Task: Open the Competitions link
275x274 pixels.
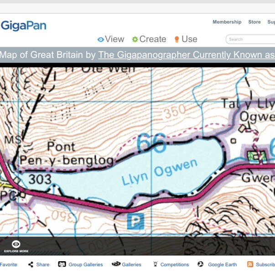Action: (175, 264)
